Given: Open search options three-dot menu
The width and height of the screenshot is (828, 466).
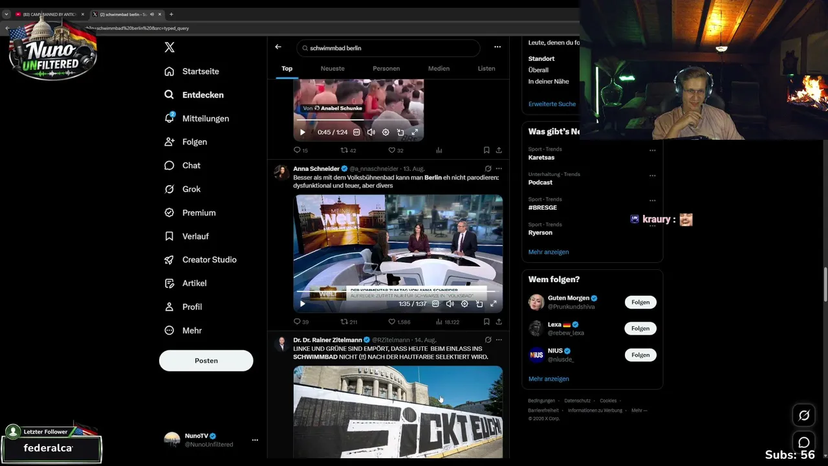Looking at the screenshot, I should [x=497, y=47].
